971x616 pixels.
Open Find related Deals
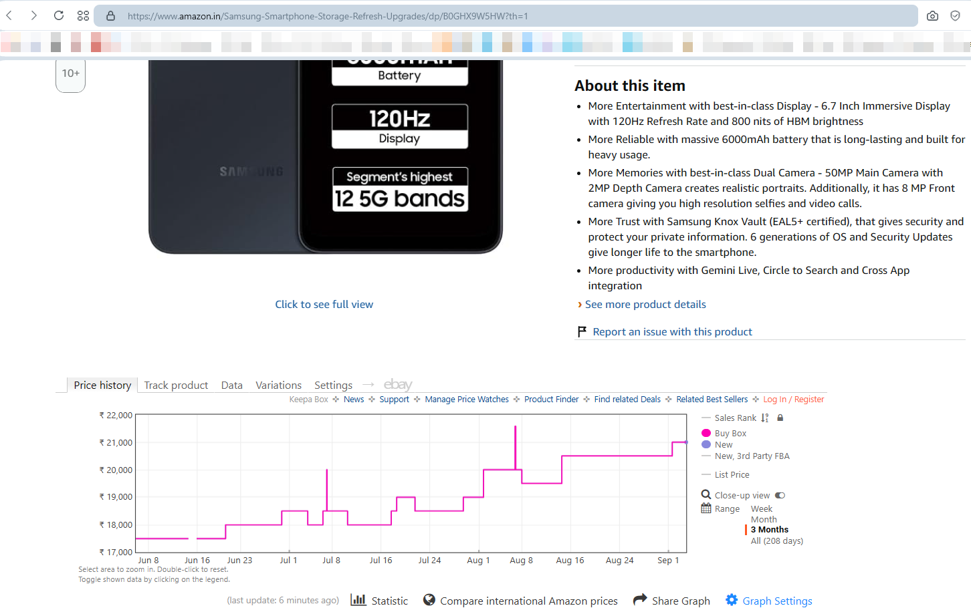point(627,399)
